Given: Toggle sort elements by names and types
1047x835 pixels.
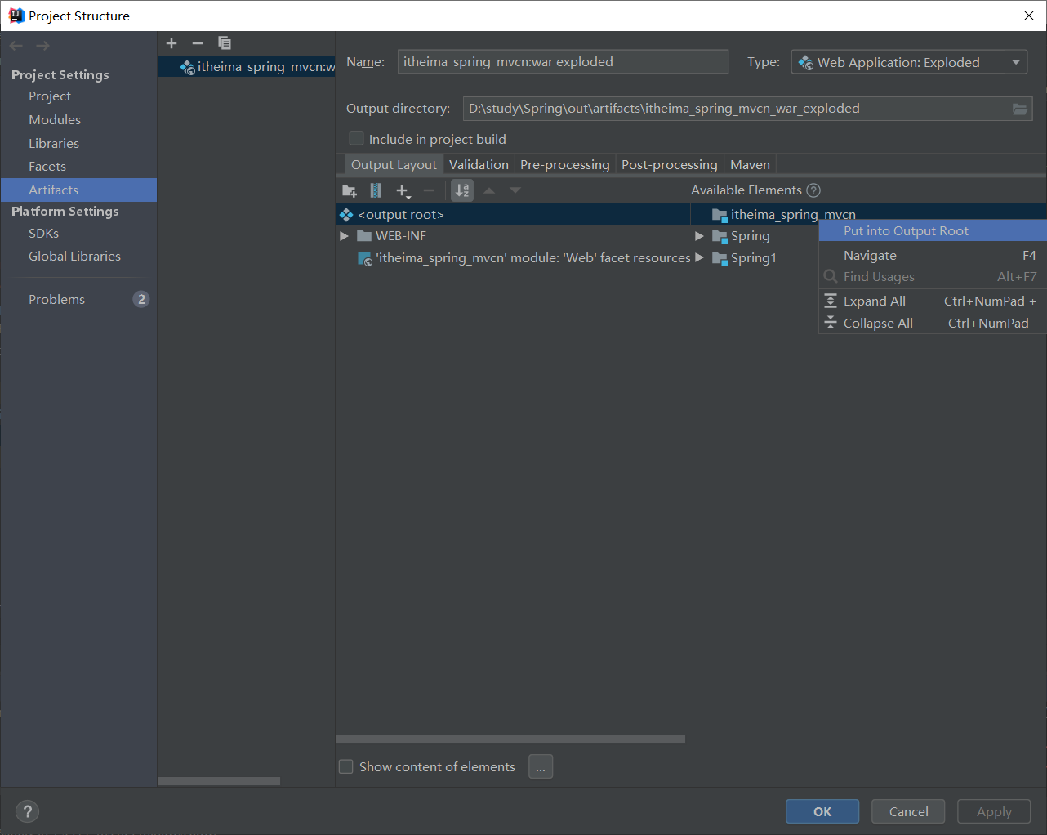Looking at the screenshot, I should tap(462, 190).
